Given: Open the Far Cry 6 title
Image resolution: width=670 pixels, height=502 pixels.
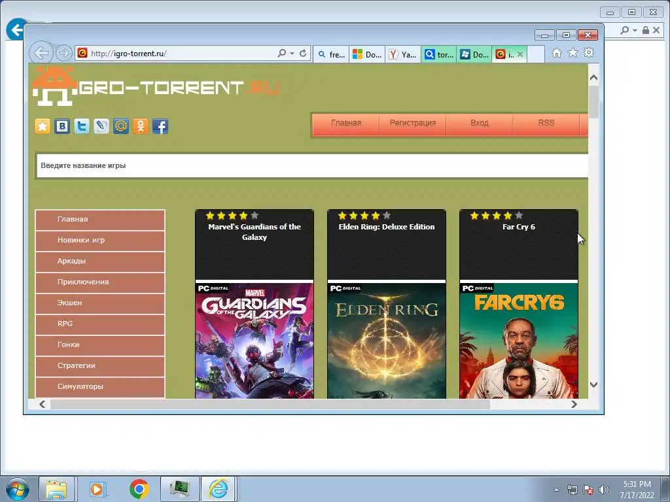Looking at the screenshot, I should coord(519,227).
